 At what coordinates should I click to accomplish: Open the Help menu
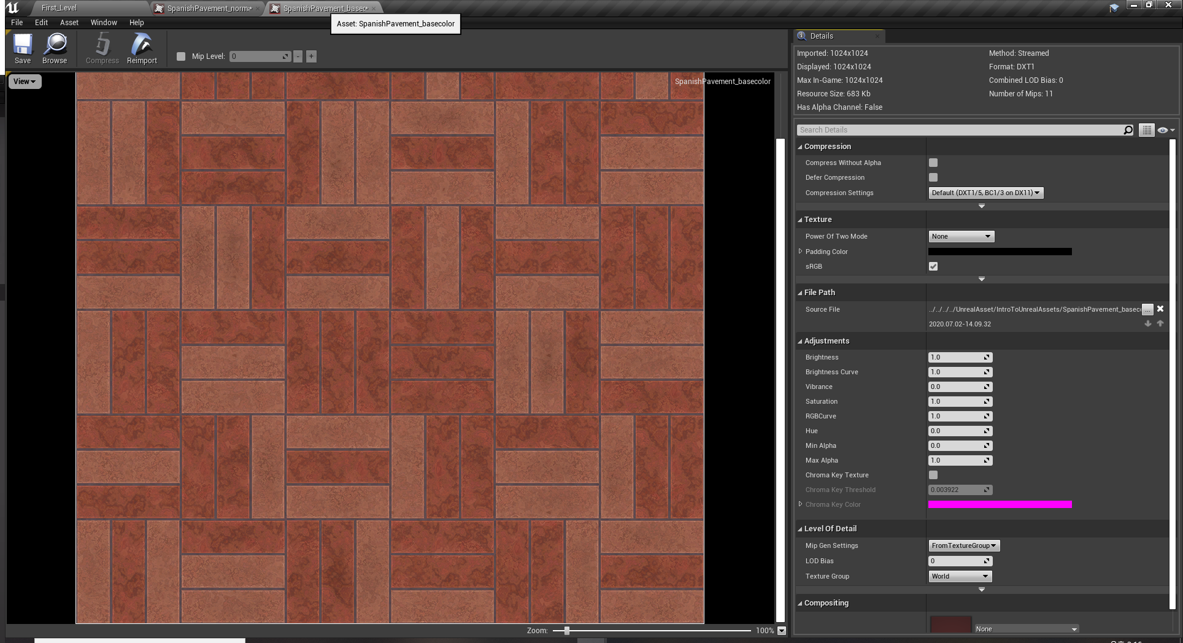coord(136,23)
